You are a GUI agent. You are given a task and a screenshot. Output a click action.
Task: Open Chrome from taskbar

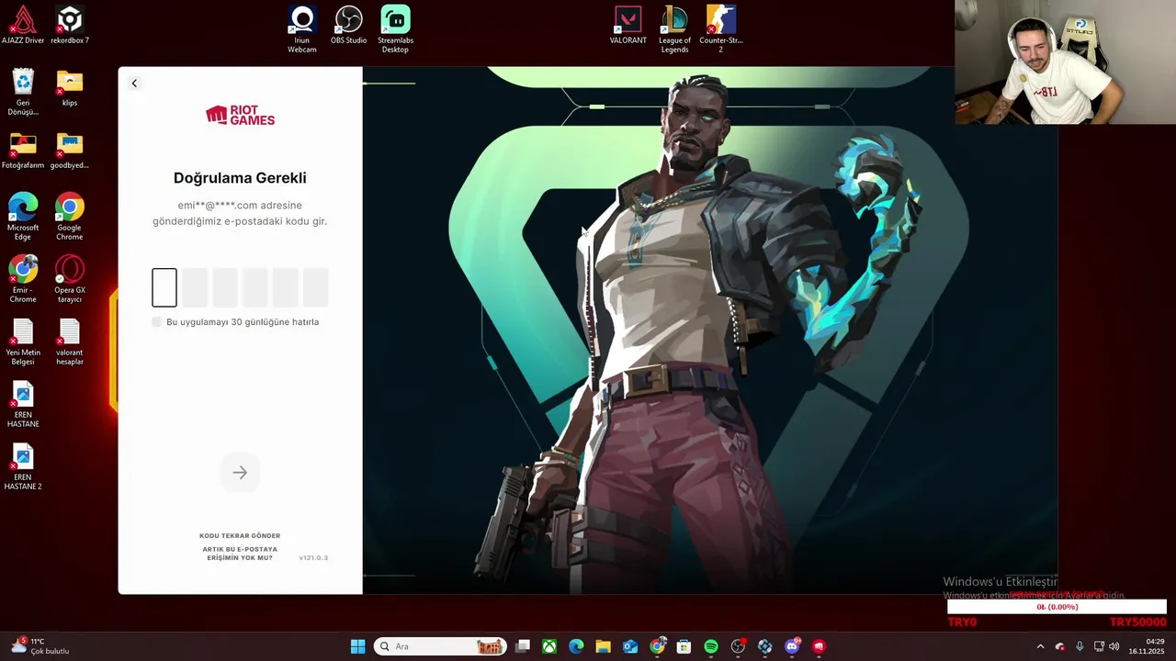(657, 646)
